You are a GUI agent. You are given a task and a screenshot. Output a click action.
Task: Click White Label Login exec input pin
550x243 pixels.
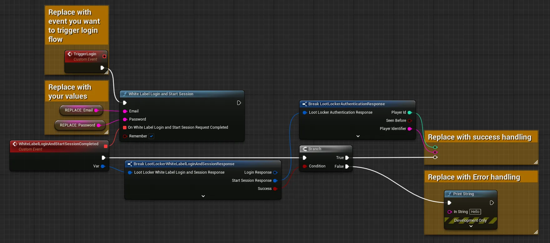point(125,103)
